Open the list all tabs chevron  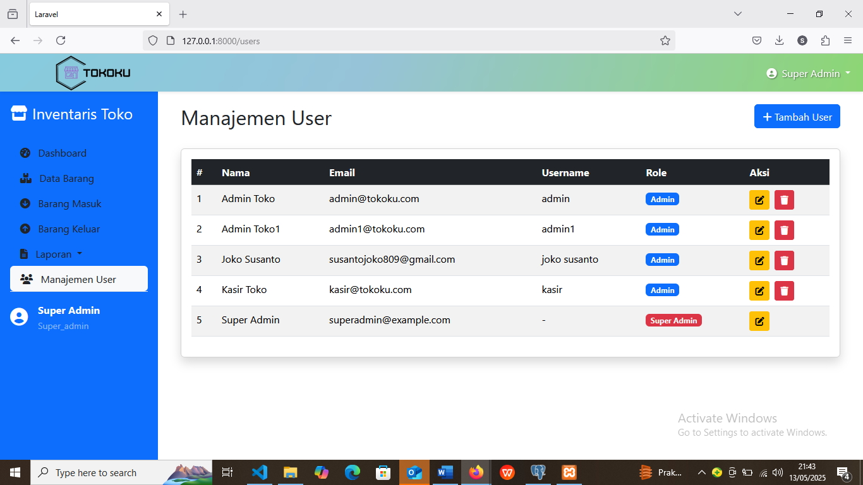(737, 14)
